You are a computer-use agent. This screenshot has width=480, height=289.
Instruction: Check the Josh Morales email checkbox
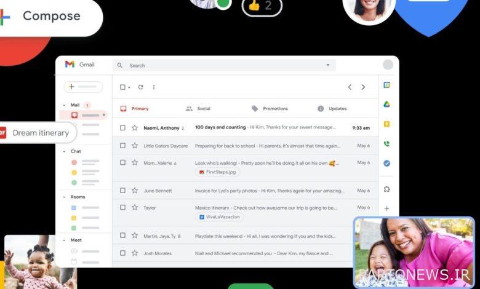click(x=122, y=253)
